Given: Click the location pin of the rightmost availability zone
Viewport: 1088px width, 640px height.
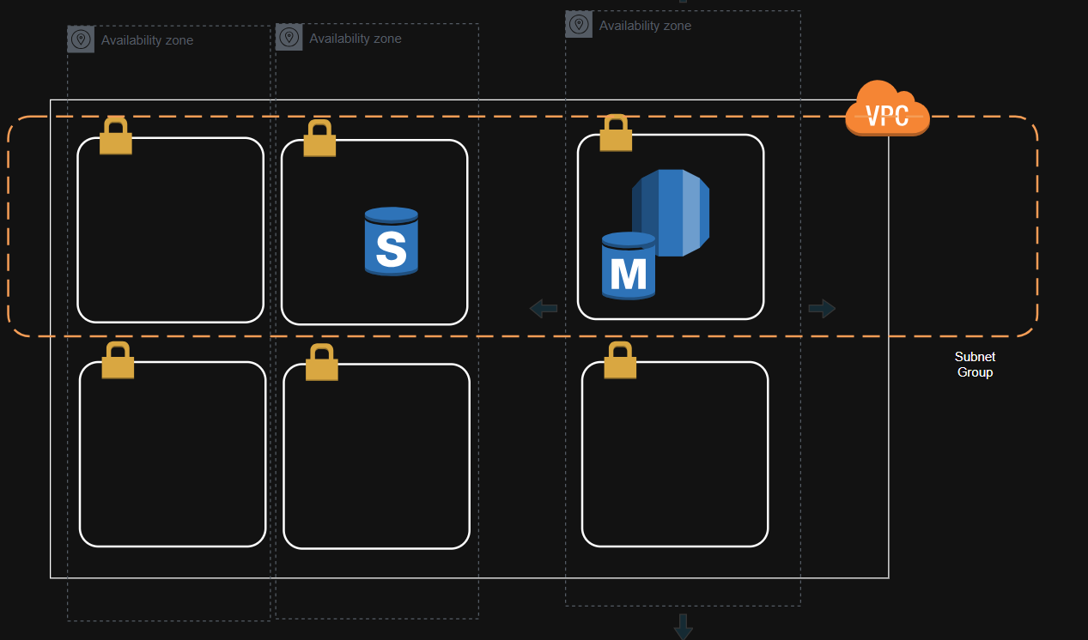Looking at the screenshot, I should coord(579,24).
